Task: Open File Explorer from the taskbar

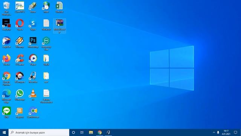Action: 91,133
